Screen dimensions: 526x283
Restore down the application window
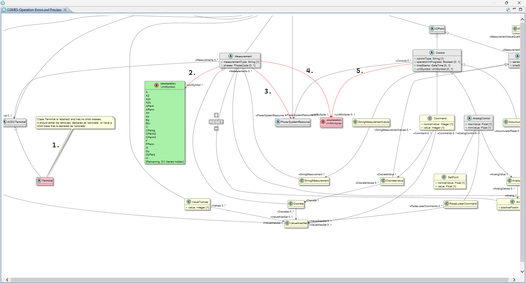click(x=507, y=3)
